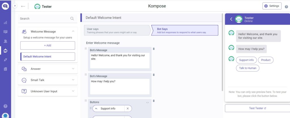Grab drag handle of second Bot's Message
This screenshot has width=290, height=118.
tap(86, 75)
